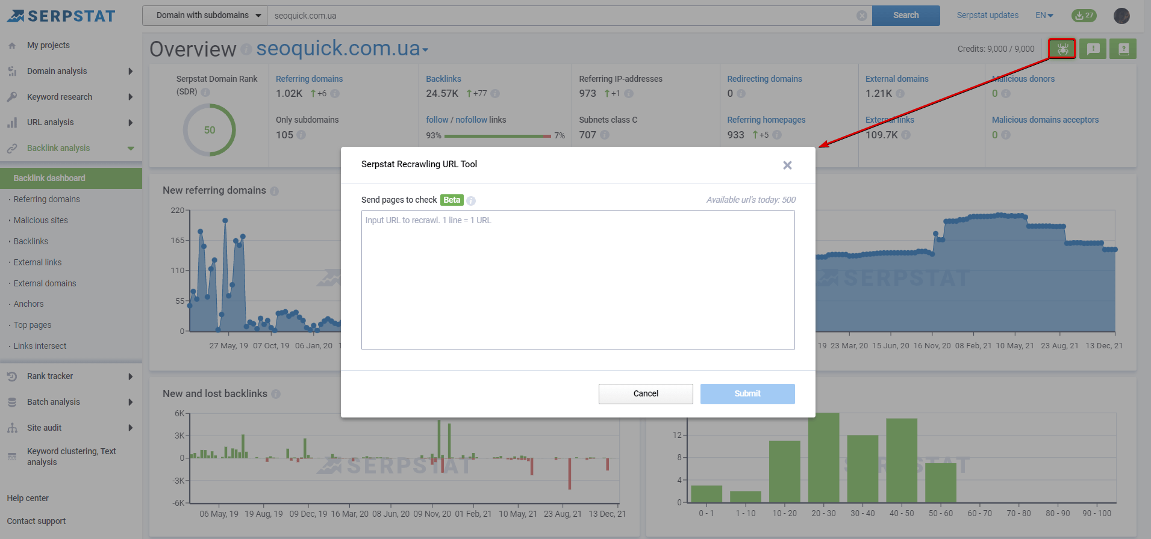
Task: Open the Redirecting domains link
Action: click(x=764, y=79)
